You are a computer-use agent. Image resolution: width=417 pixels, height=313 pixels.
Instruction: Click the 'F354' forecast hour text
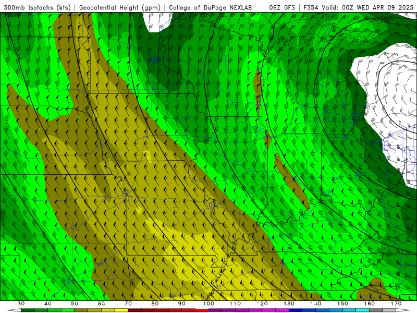[311, 7]
